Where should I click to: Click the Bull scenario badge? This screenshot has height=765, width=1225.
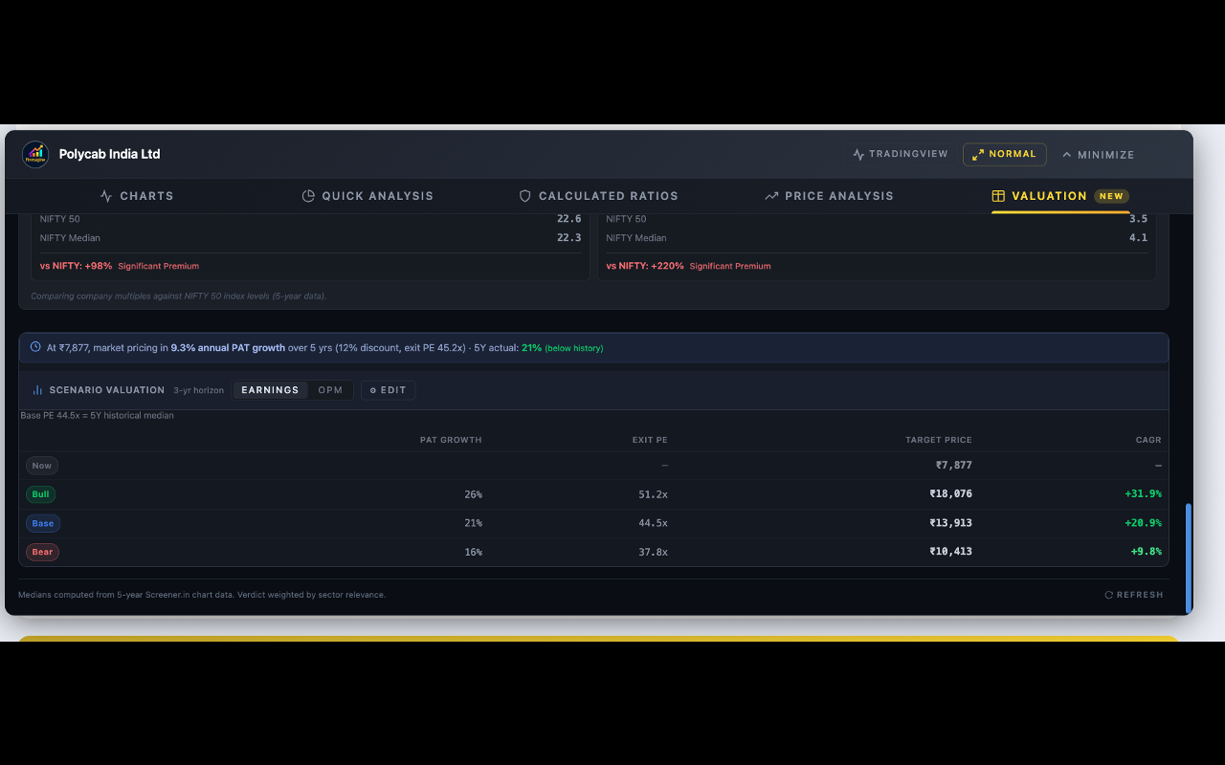[x=41, y=494]
